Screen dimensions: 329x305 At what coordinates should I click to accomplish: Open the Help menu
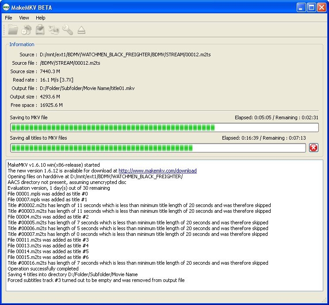[x=41, y=18]
